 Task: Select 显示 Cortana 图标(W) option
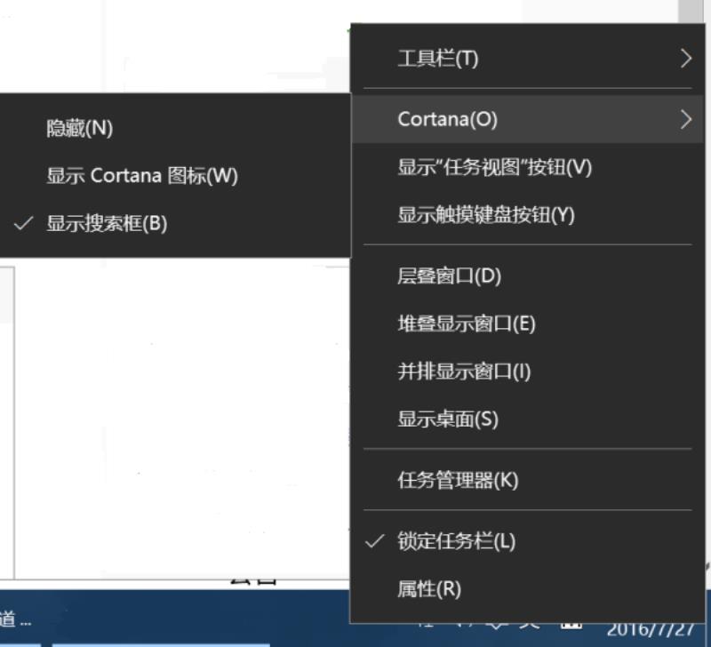(x=175, y=176)
